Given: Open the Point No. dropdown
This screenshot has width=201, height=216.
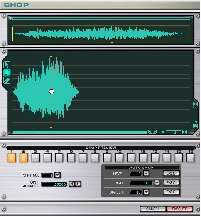Looking at the screenshot, I should (x=57, y=175).
